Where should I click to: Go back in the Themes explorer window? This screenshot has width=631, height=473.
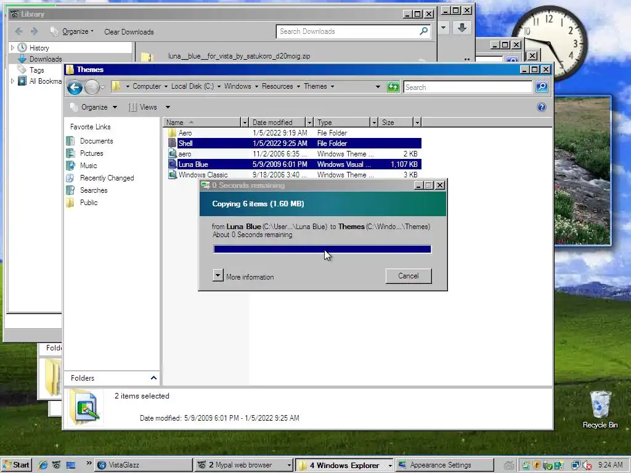75,87
